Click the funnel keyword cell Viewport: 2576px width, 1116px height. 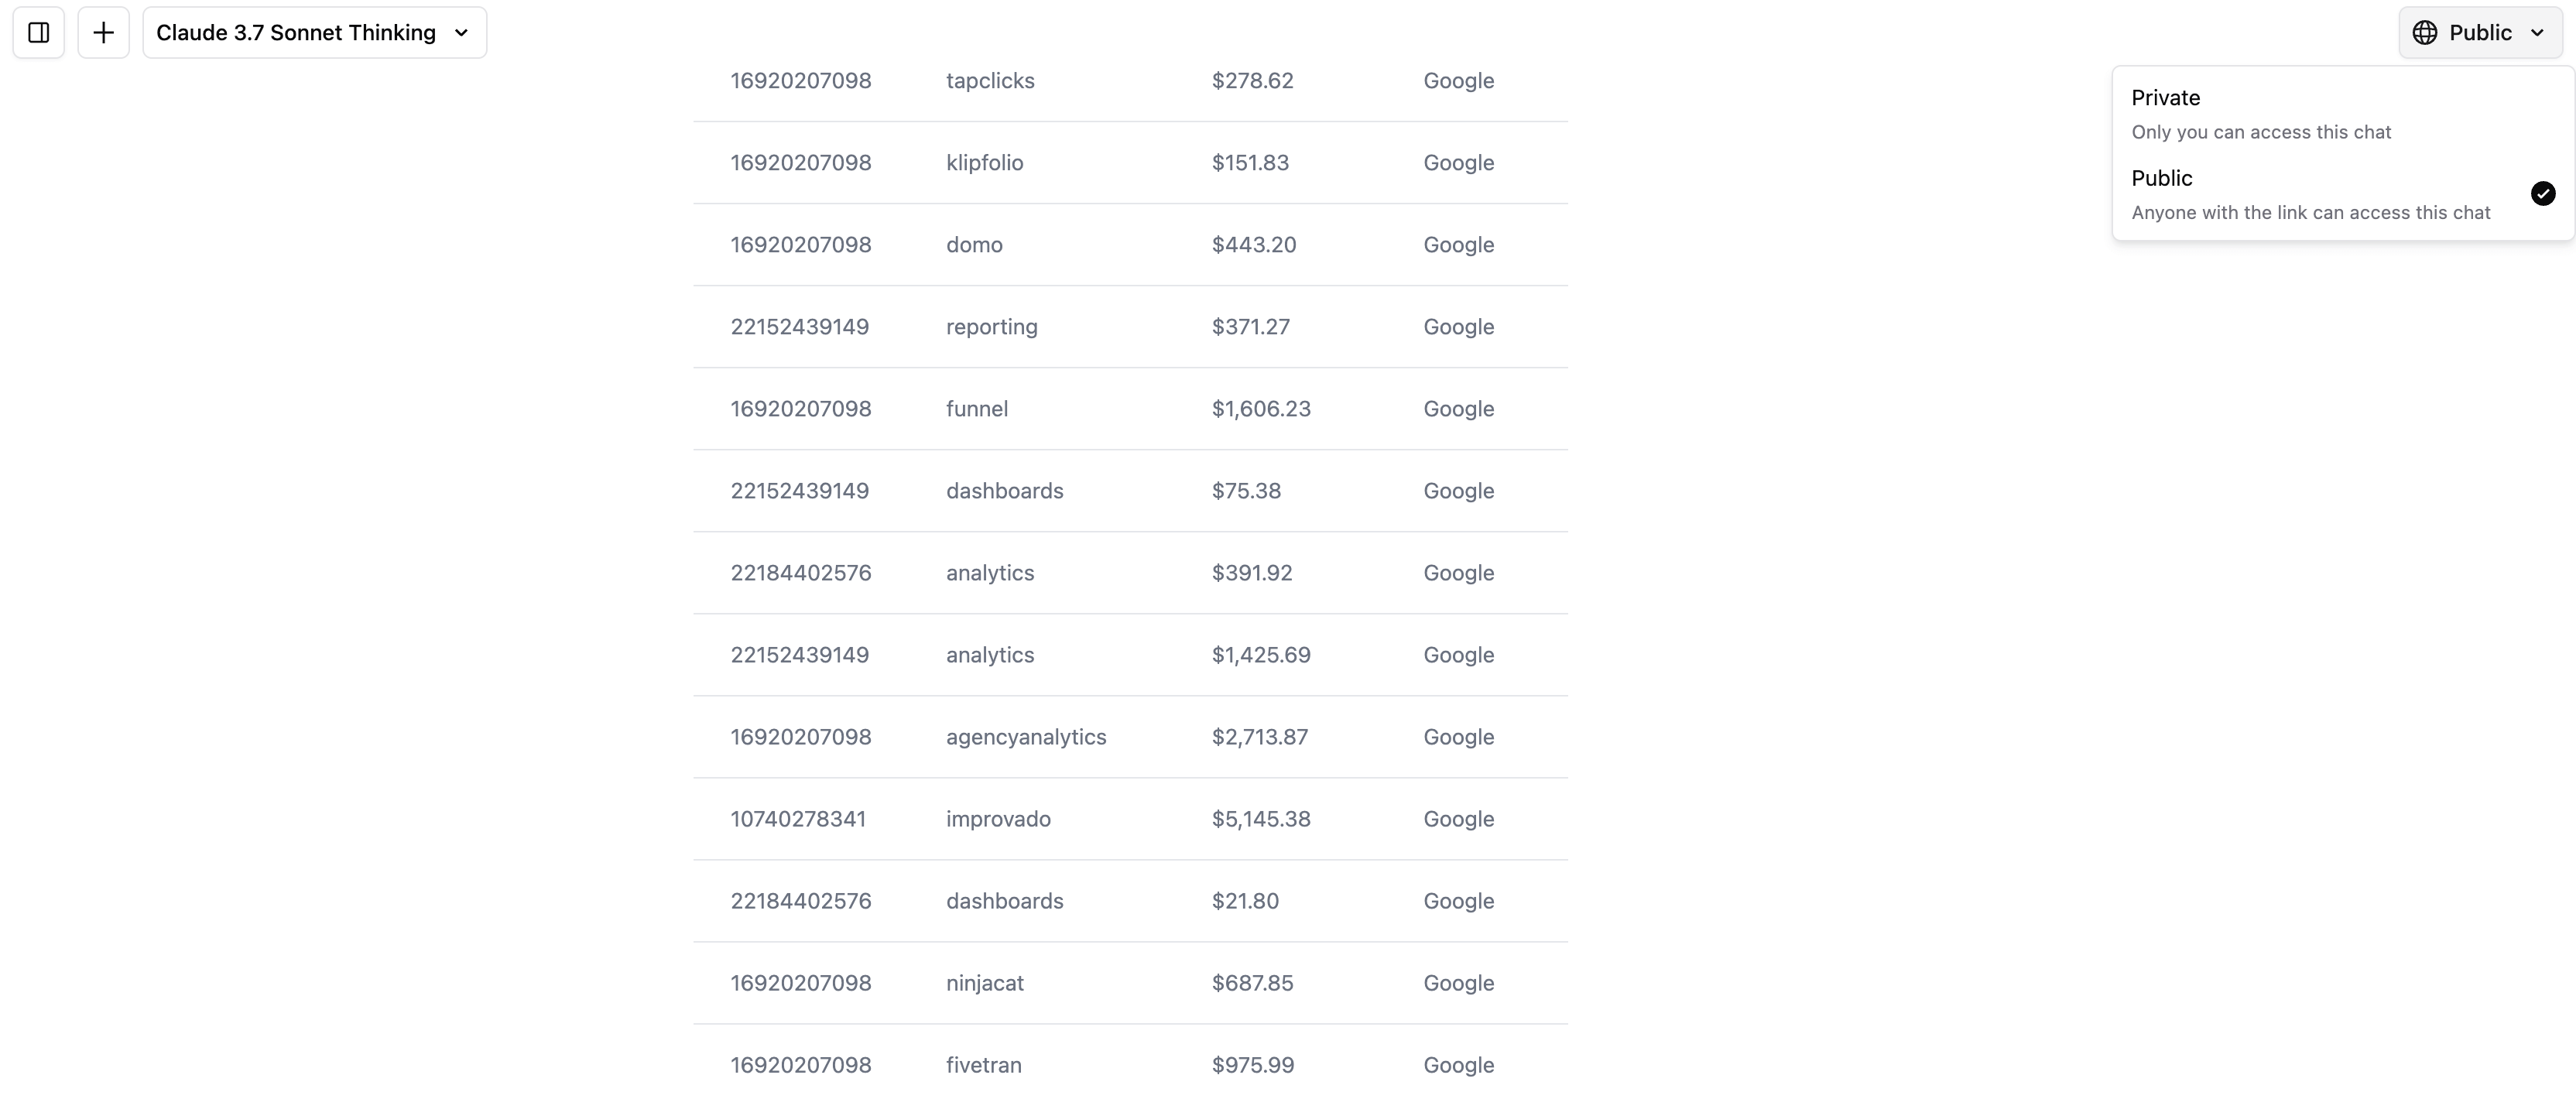coord(977,409)
